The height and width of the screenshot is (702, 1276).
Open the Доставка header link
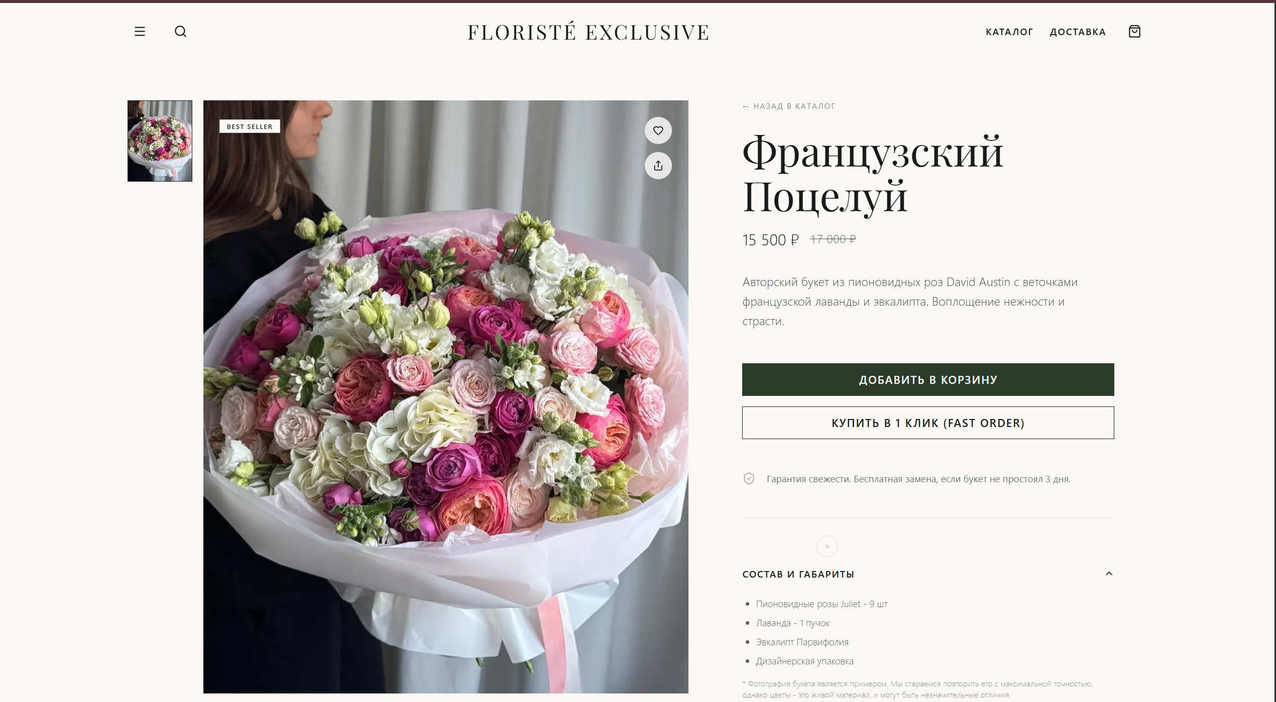(1078, 32)
